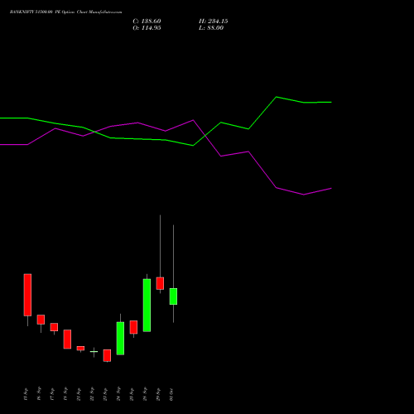Viewport: 414px width, 414px height.
Task: Click the 28 Sep date label
Action: coord(145,394)
